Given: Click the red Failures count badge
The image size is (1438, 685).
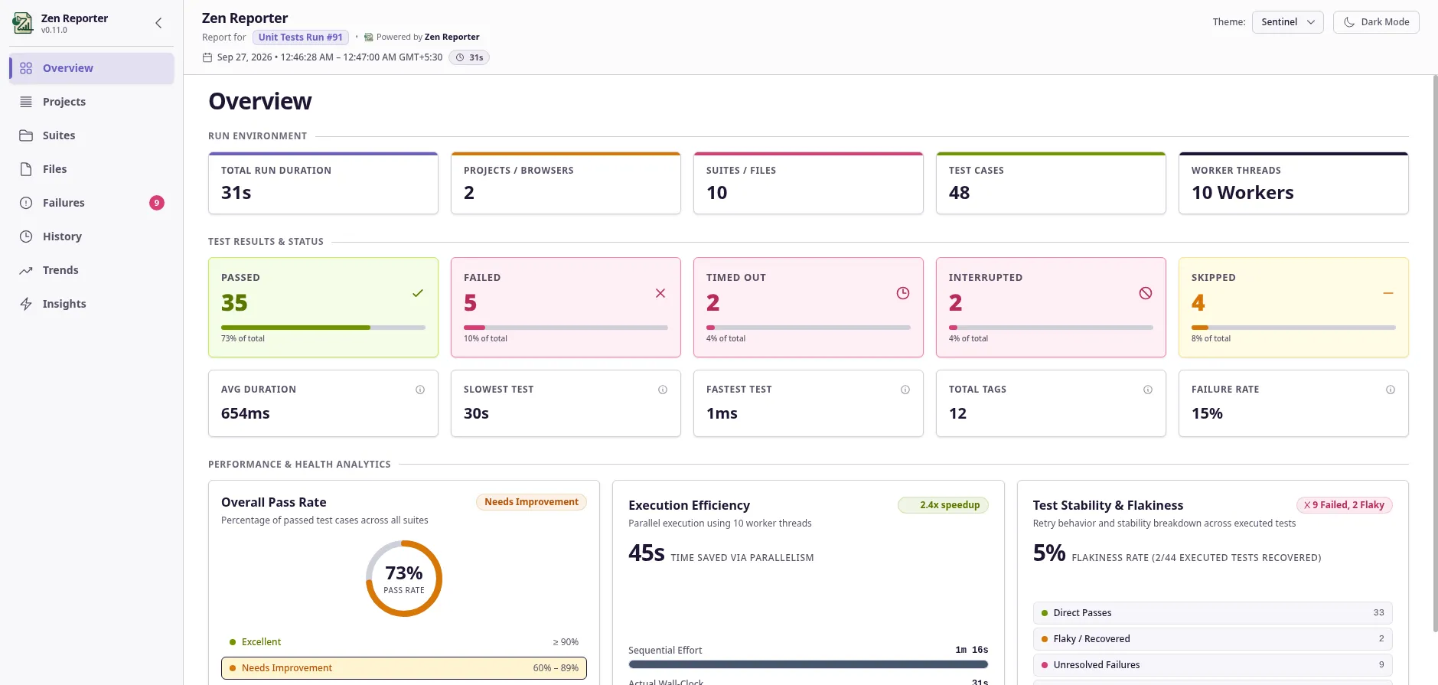Looking at the screenshot, I should click(157, 203).
